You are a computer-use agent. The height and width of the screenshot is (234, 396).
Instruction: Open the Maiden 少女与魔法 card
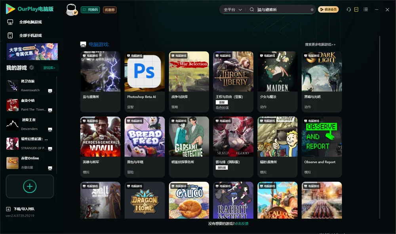pyautogui.click(x=277, y=82)
